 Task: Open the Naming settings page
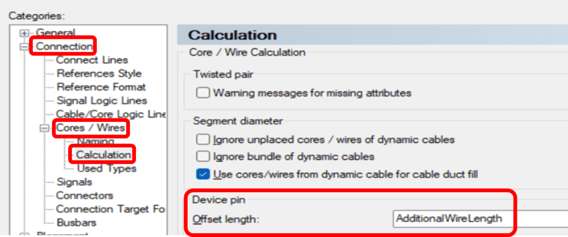click(x=95, y=142)
